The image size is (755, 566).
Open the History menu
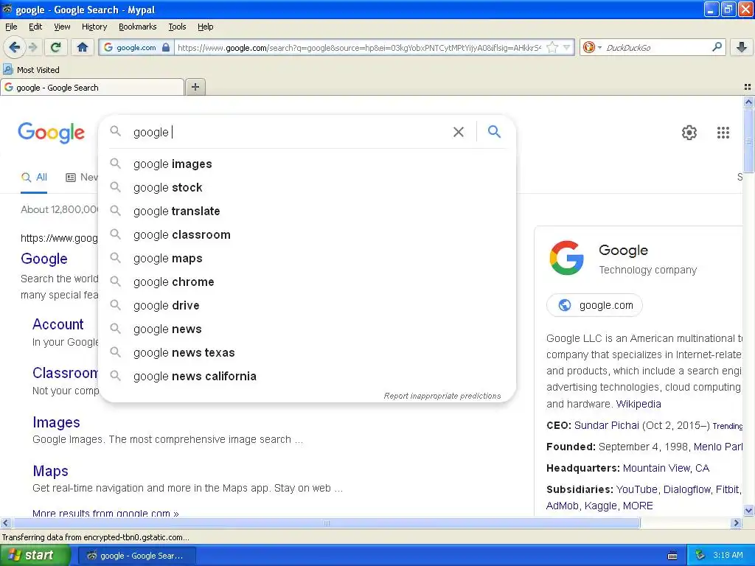coord(94,27)
